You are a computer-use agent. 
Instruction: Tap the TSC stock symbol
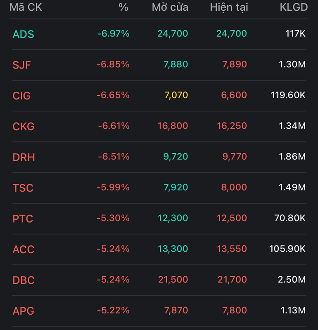click(x=23, y=188)
